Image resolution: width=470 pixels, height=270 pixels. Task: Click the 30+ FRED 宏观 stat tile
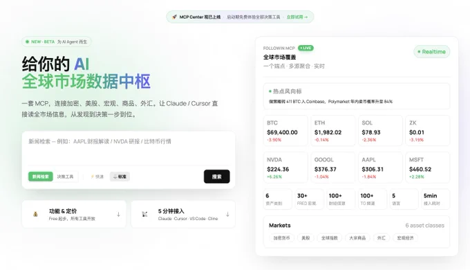(309, 199)
